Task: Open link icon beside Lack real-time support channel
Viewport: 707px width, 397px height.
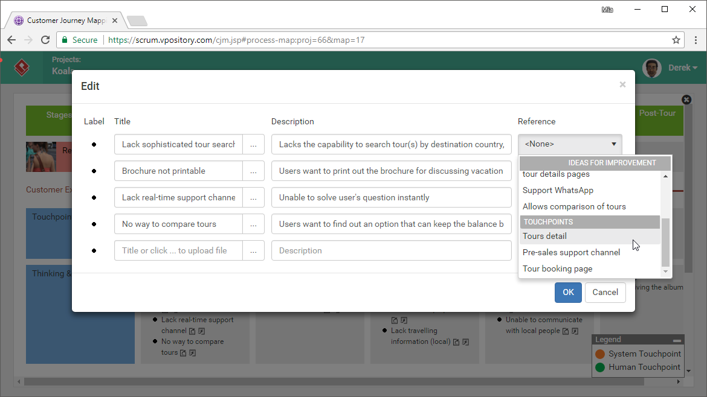Action: pyautogui.click(x=202, y=331)
